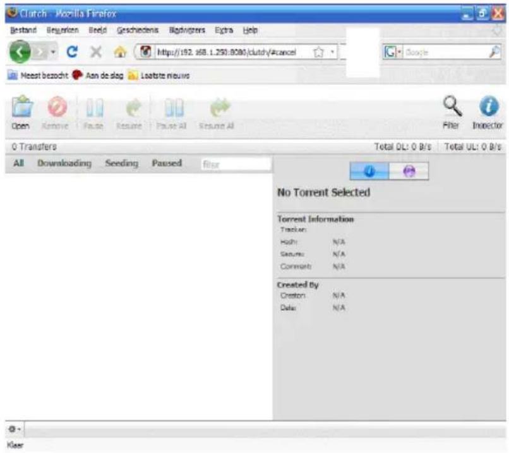This screenshot has height=453, width=509.
Task: Click the stop loading X icon
Action: [96, 52]
